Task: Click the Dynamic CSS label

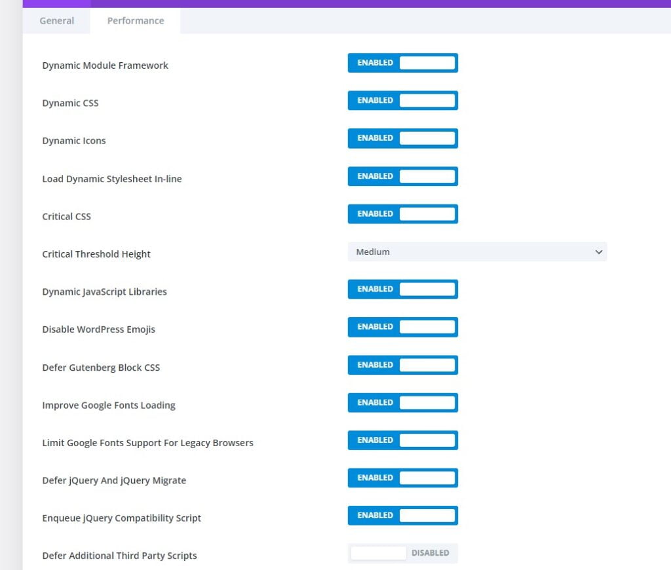Action: pyautogui.click(x=70, y=103)
